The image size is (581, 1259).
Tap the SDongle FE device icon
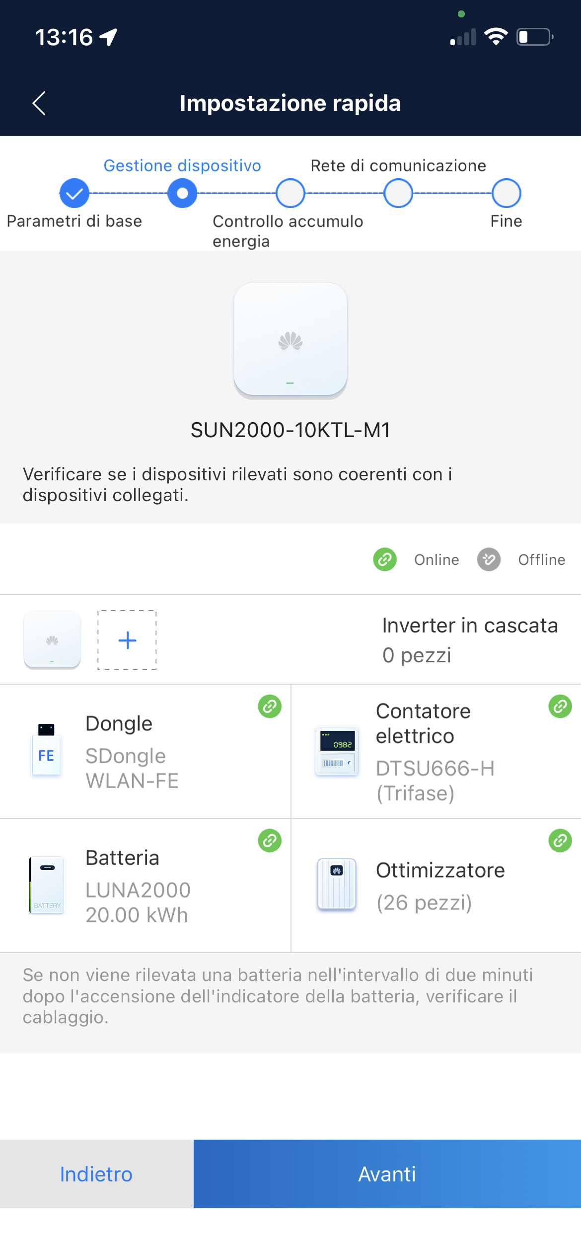(46, 750)
